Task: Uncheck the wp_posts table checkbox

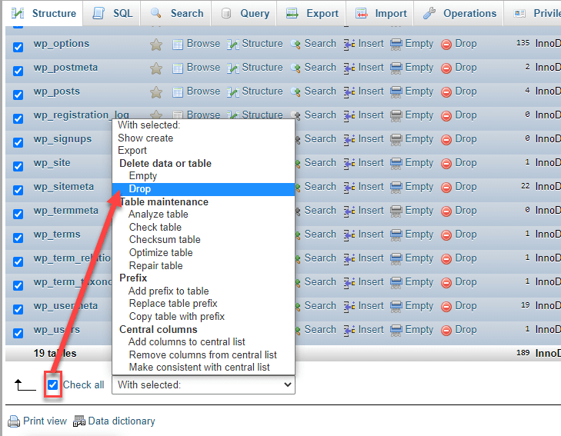Action: 18,95
